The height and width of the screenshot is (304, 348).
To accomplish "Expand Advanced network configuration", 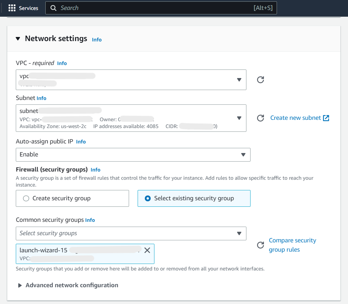I will click(20, 286).
